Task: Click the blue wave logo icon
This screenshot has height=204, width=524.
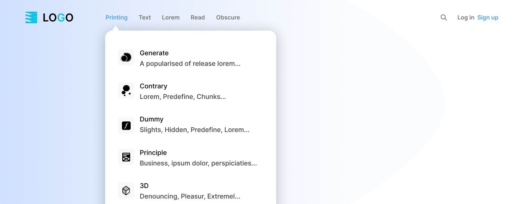Action: point(31,17)
